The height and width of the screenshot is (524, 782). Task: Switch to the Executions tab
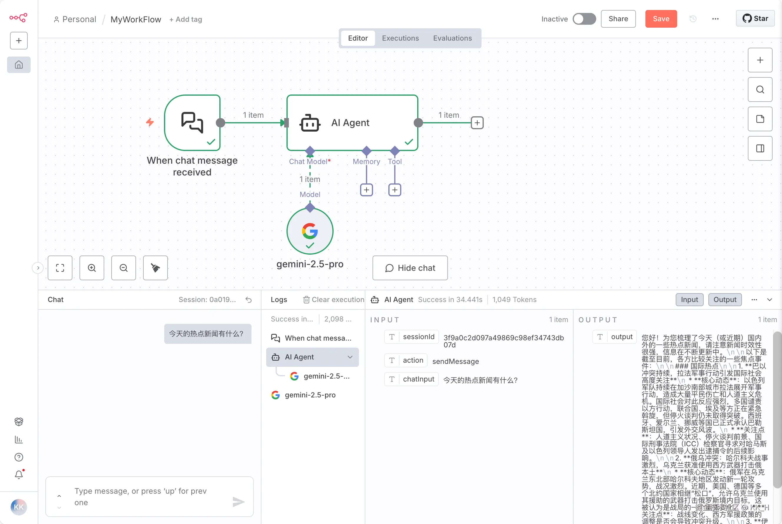coord(400,38)
